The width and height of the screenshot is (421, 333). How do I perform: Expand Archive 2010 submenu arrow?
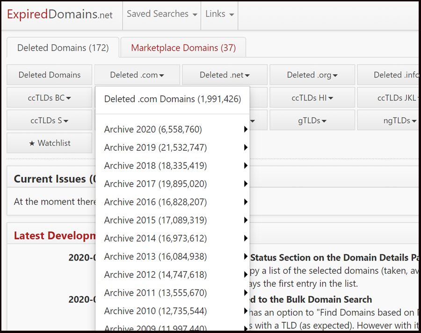tap(246, 311)
